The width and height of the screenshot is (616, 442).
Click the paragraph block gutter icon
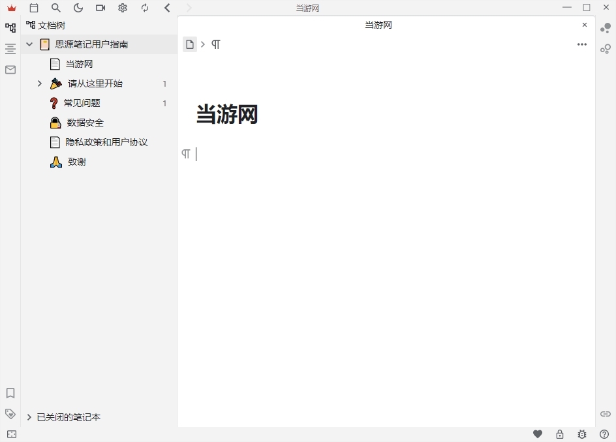click(186, 153)
